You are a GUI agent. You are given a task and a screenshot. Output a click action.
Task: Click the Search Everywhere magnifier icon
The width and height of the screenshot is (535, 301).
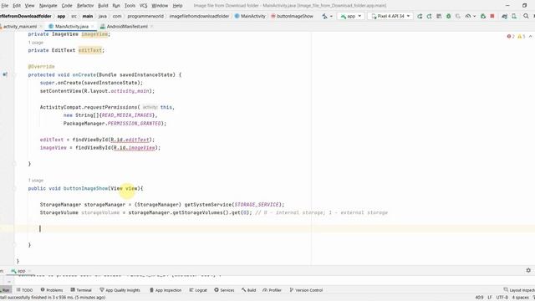click(x=526, y=16)
